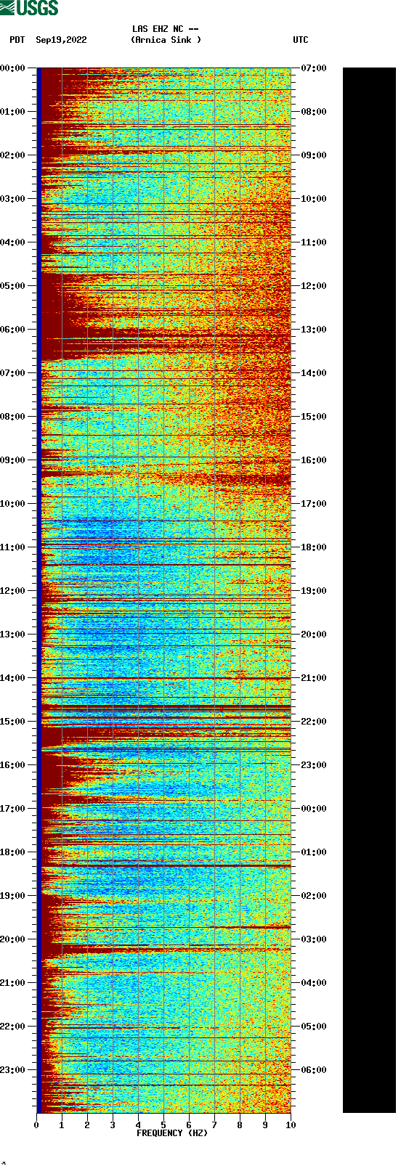Click the 5 frequency axis tick label
Screen dimensions: 401x1171
click(163, 1125)
